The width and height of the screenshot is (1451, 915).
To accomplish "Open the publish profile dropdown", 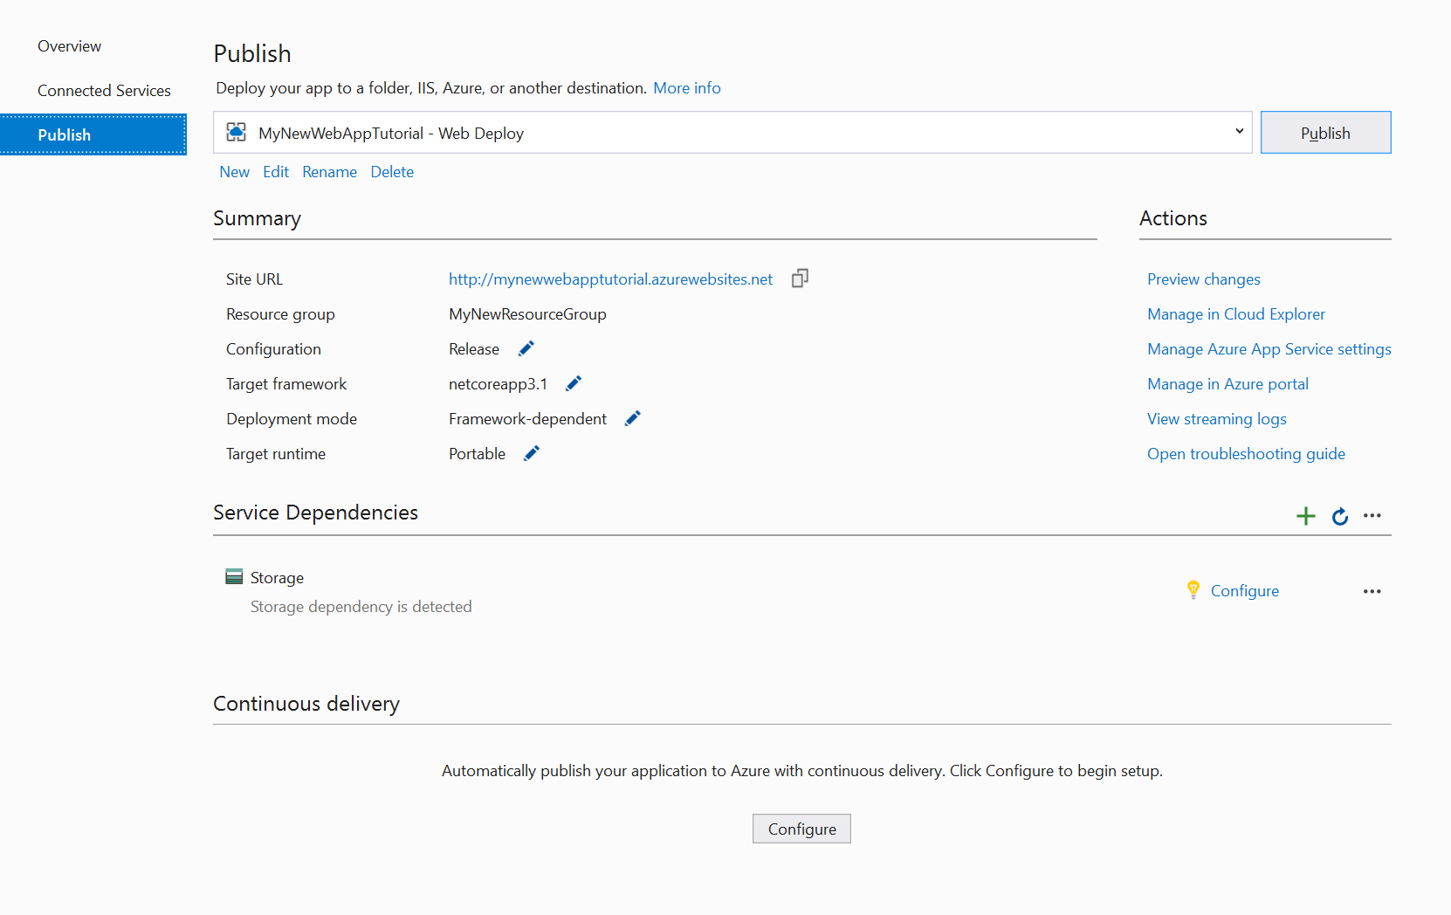I will pyautogui.click(x=1238, y=131).
